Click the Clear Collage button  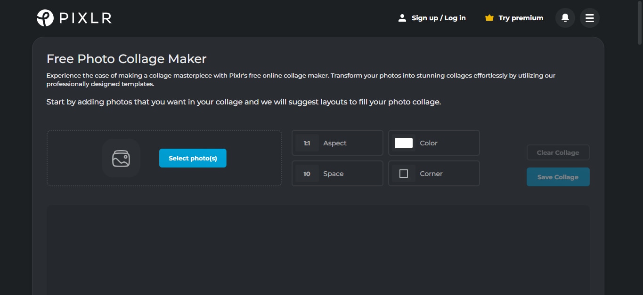click(x=558, y=152)
